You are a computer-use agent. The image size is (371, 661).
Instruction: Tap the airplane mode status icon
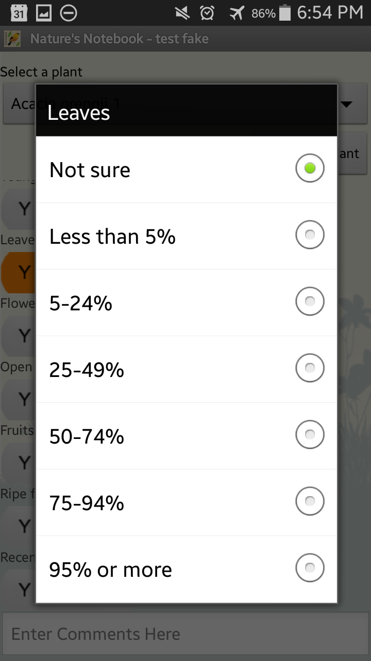click(x=237, y=13)
